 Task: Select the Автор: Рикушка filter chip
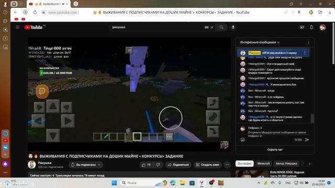(286, 163)
